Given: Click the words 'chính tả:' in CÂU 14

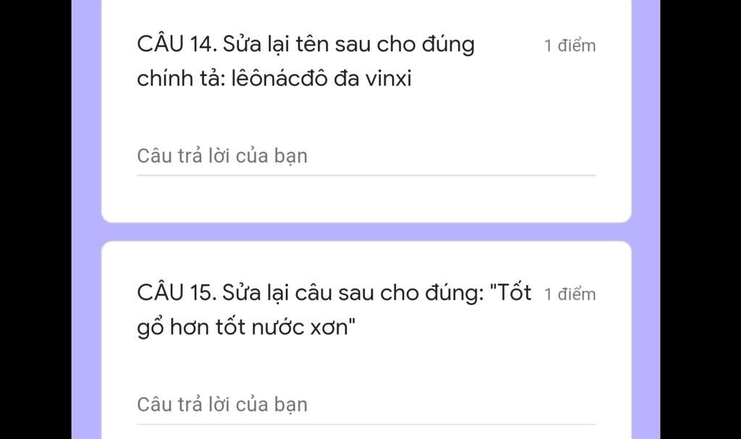Looking at the screenshot, I should [x=179, y=78].
